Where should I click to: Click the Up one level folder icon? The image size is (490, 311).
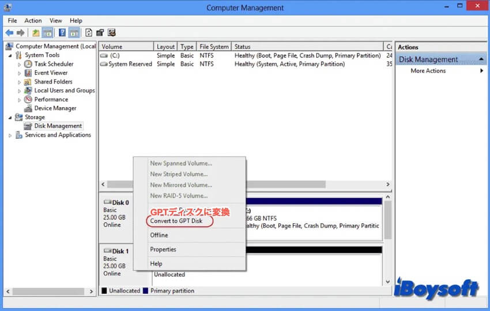(x=36, y=33)
